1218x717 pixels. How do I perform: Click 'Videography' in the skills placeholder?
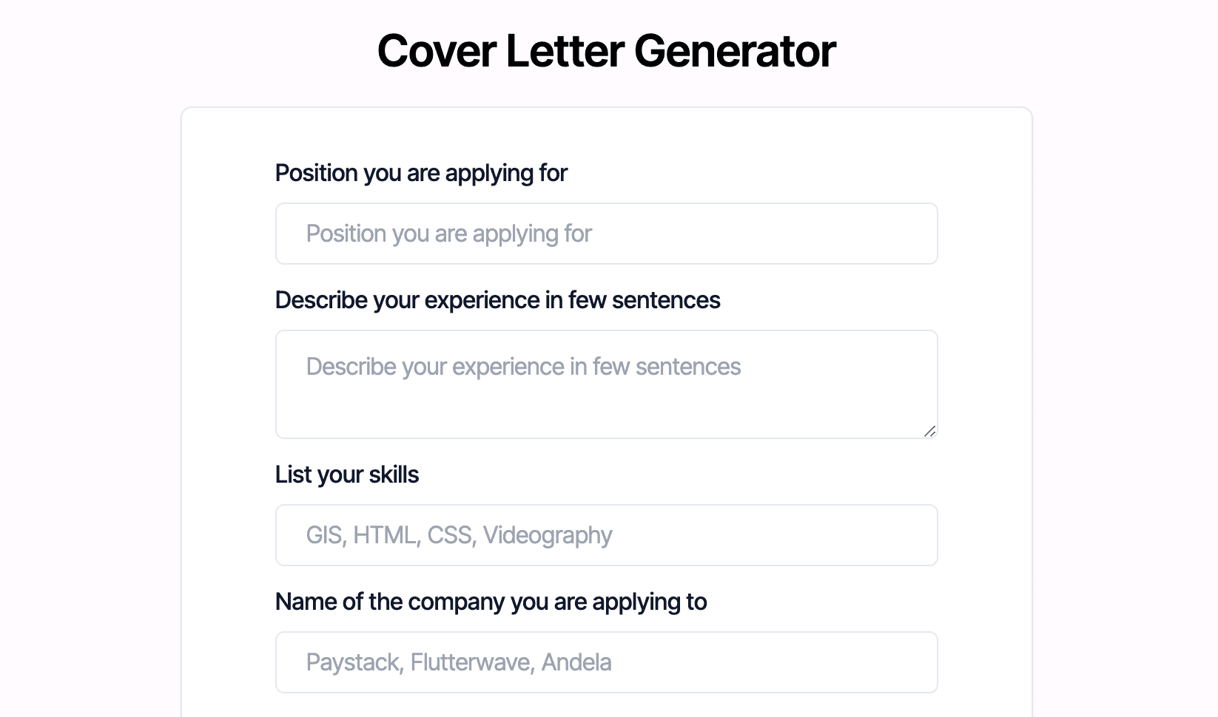[x=548, y=535]
